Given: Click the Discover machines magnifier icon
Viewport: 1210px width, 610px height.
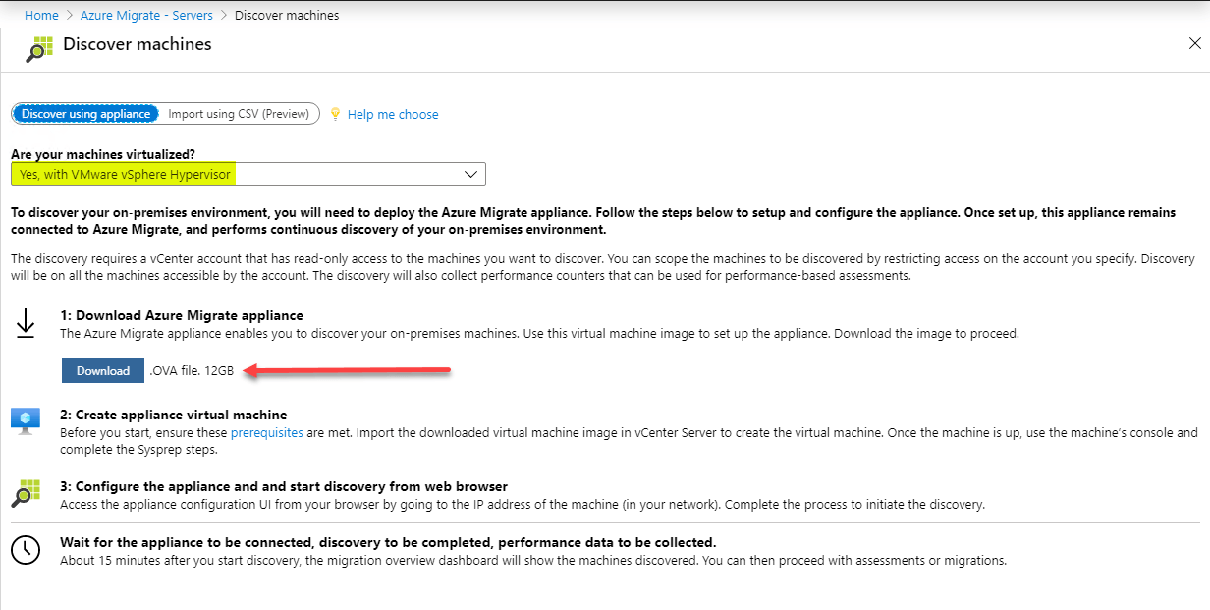Looking at the screenshot, I should [39, 47].
